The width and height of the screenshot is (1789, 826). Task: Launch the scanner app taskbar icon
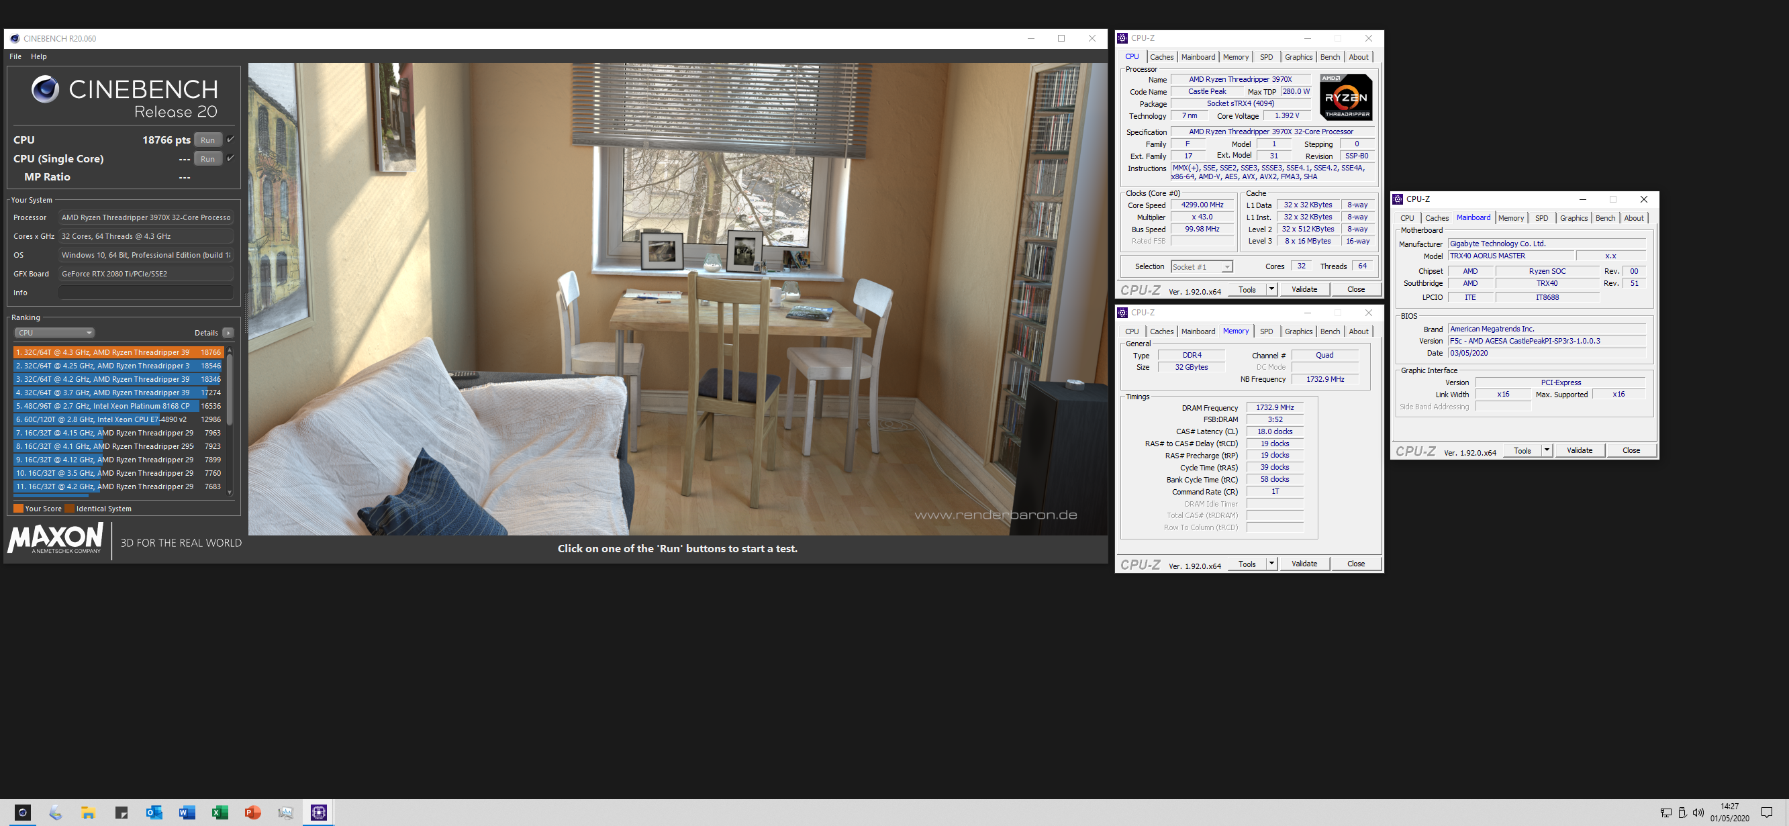56,812
